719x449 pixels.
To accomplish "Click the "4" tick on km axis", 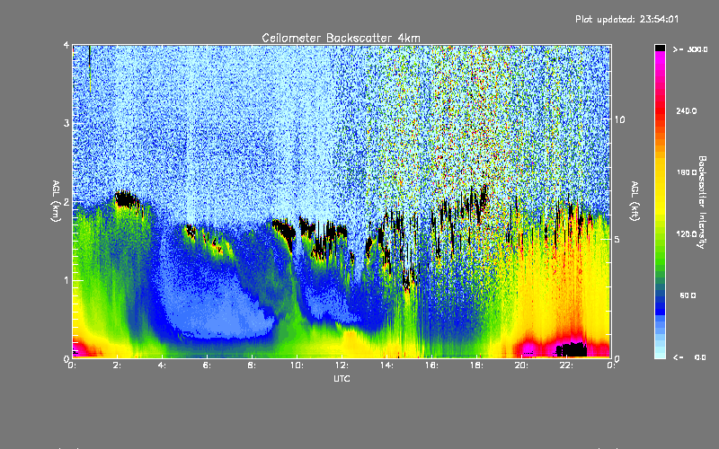I will pyautogui.click(x=67, y=46).
